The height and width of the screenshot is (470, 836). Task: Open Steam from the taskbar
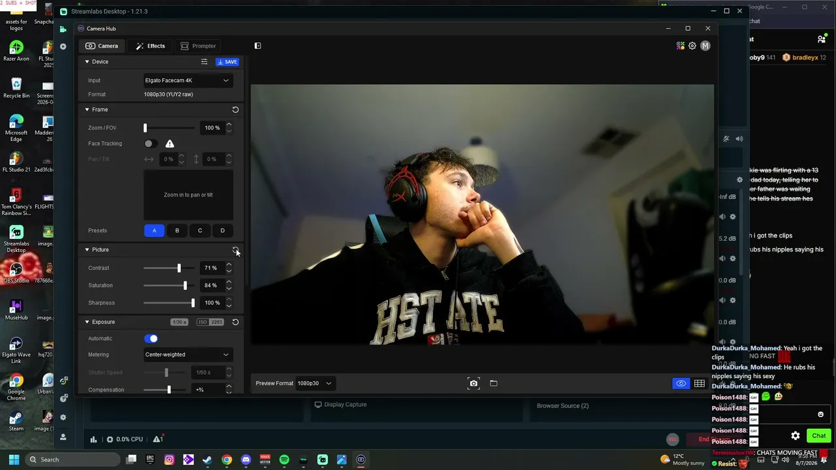pyautogui.click(x=207, y=460)
